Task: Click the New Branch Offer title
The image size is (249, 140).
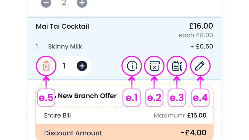Action: (x=87, y=96)
